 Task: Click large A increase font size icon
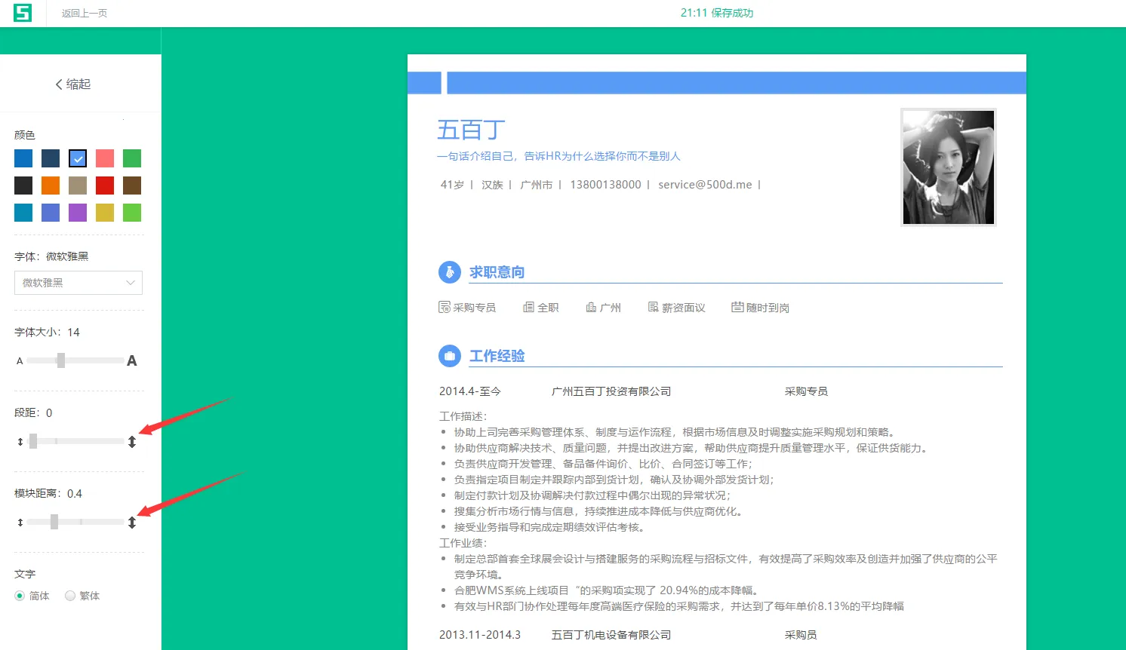tap(132, 360)
